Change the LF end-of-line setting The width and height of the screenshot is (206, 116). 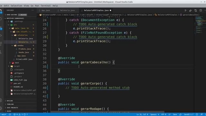coord(170,114)
